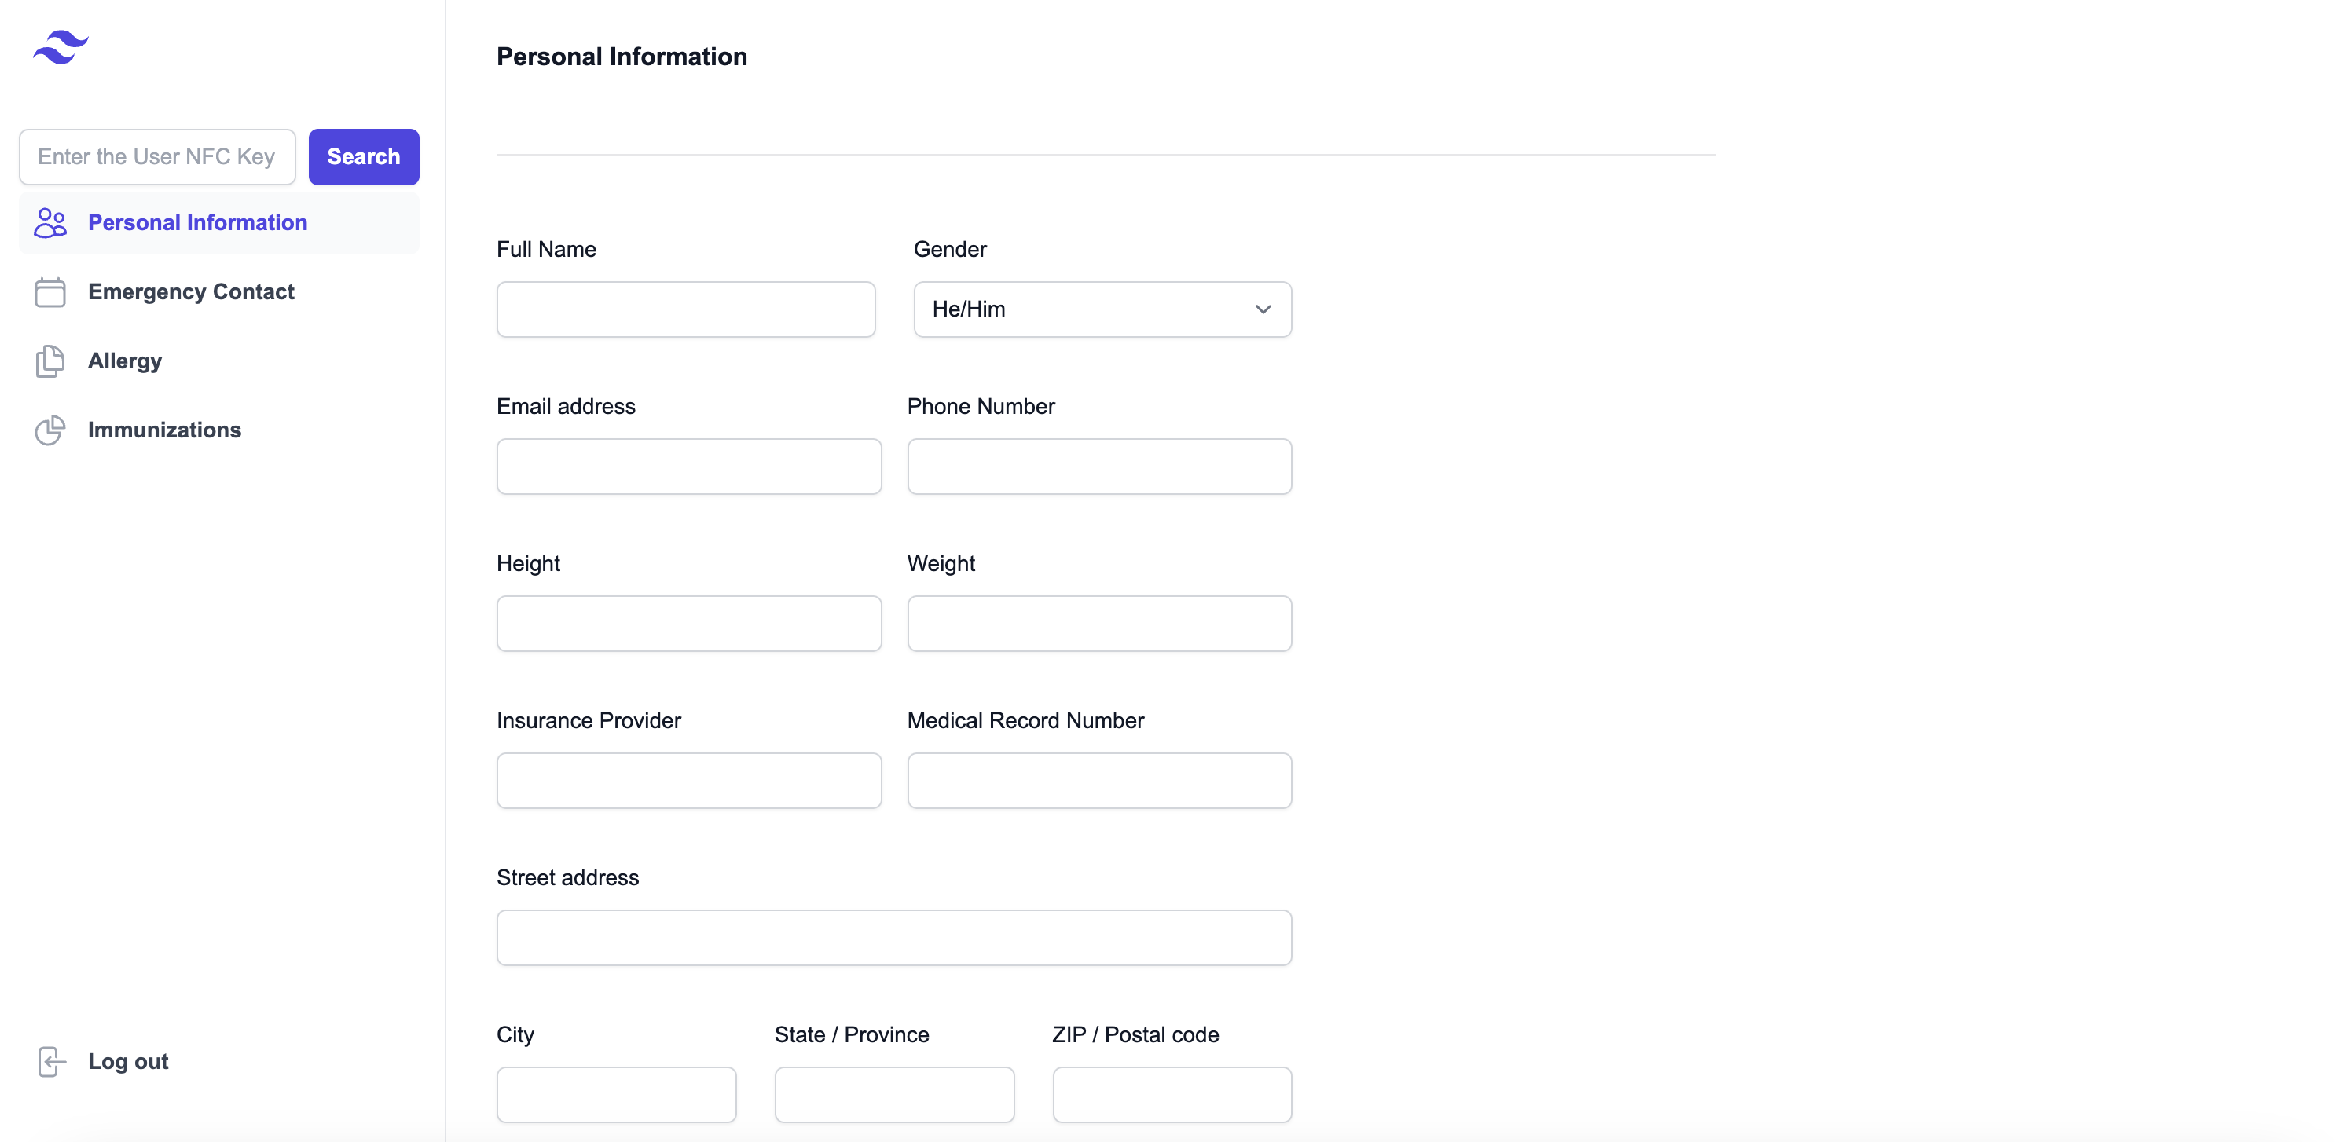The image size is (2351, 1142).
Task: Click the Log out arrow icon
Action: click(x=52, y=1062)
